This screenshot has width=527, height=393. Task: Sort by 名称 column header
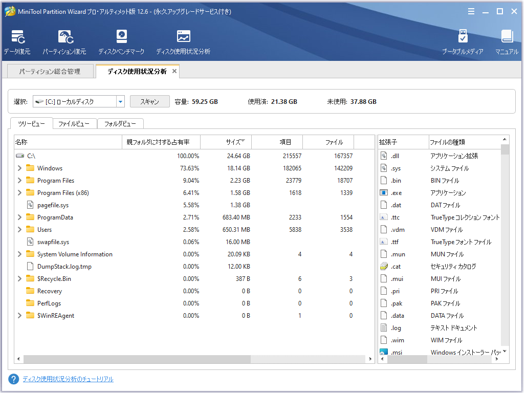(68, 142)
